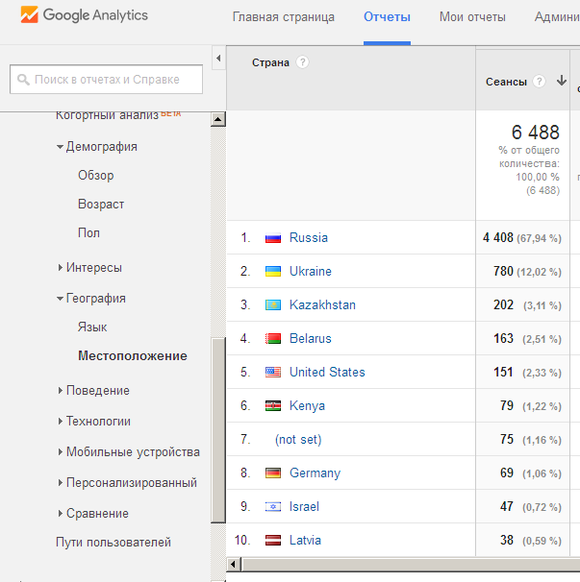Expand the Персонализированный section

coord(61,482)
